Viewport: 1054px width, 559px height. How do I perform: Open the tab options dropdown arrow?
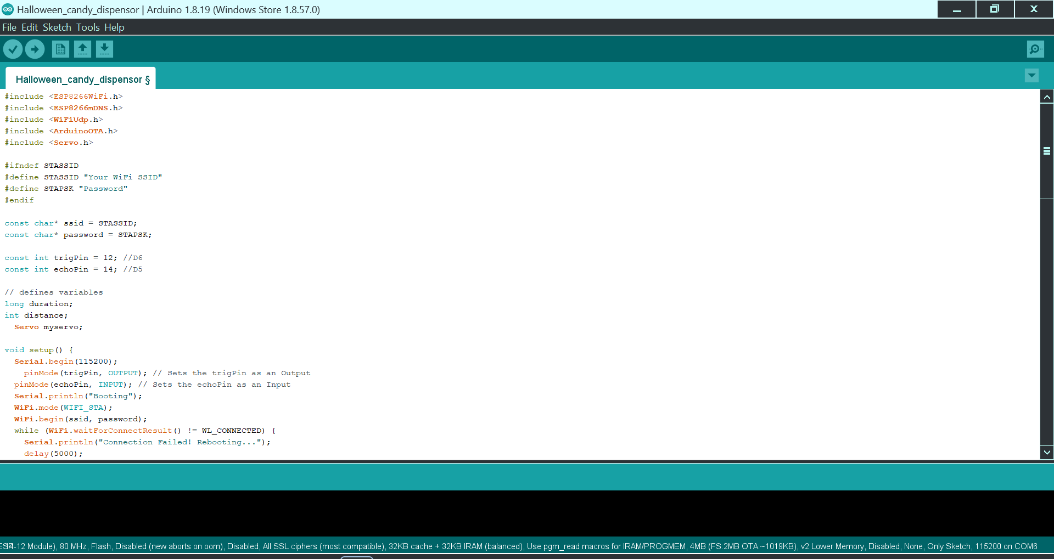1032,76
